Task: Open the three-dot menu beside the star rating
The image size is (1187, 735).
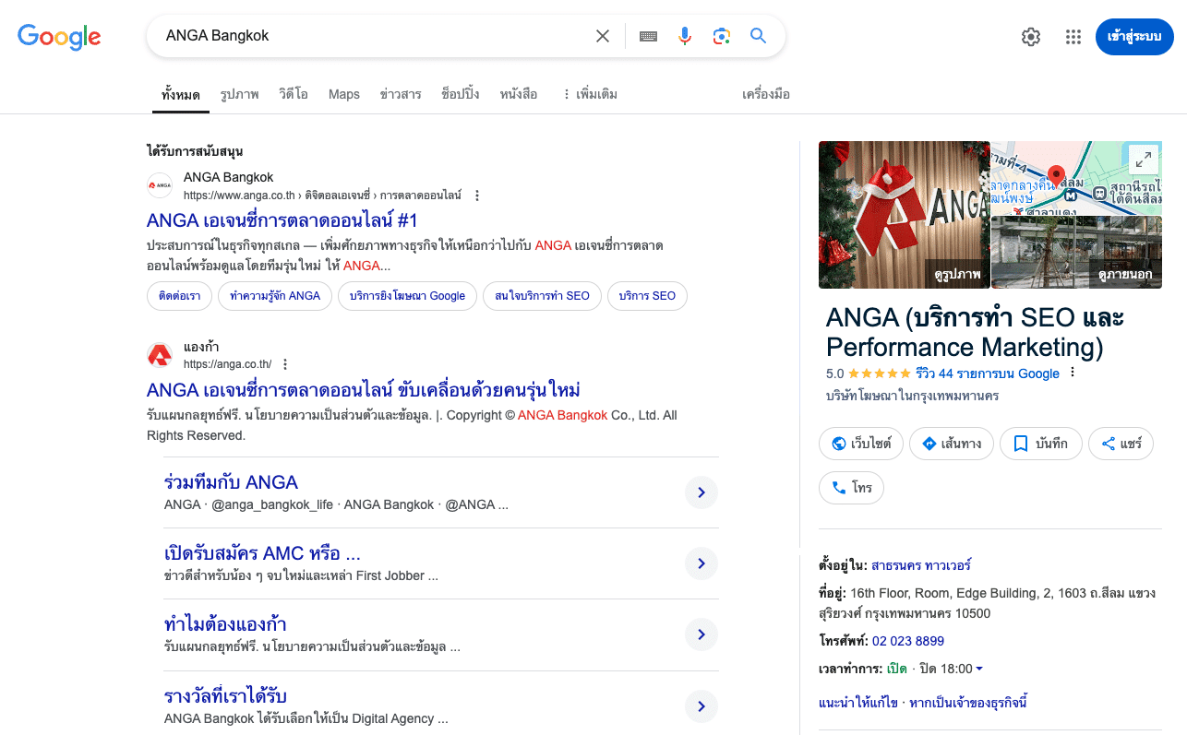Action: click(x=1073, y=371)
